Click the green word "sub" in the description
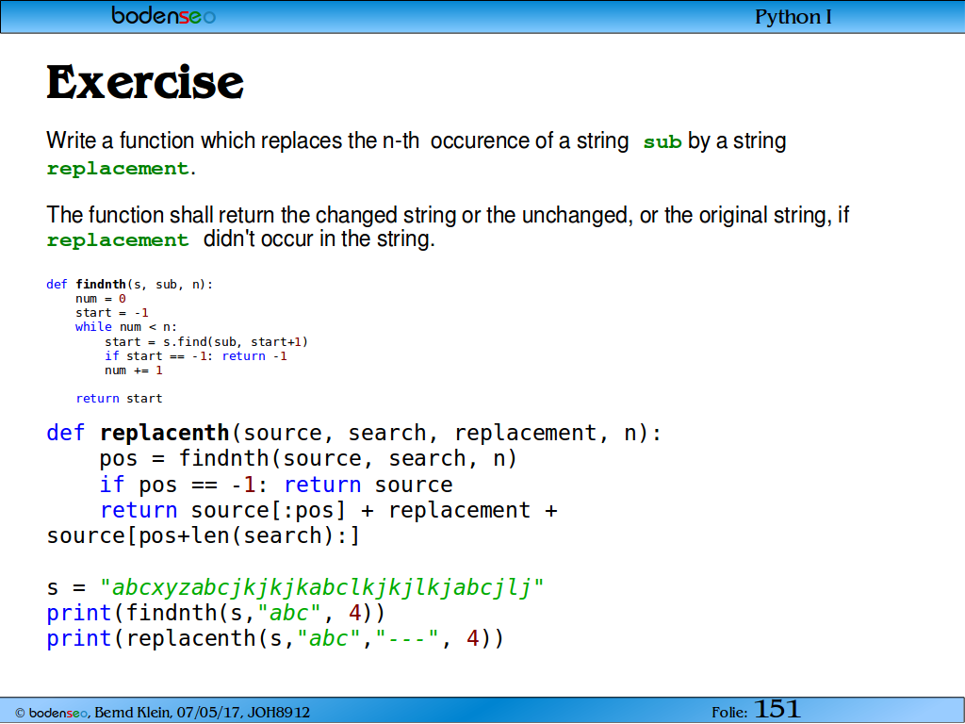The height and width of the screenshot is (724, 965). [x=662, y=142]
